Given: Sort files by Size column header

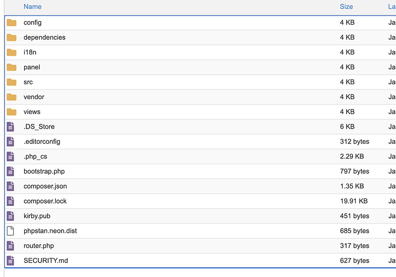Looking at the screenshot, I should 346,7.
